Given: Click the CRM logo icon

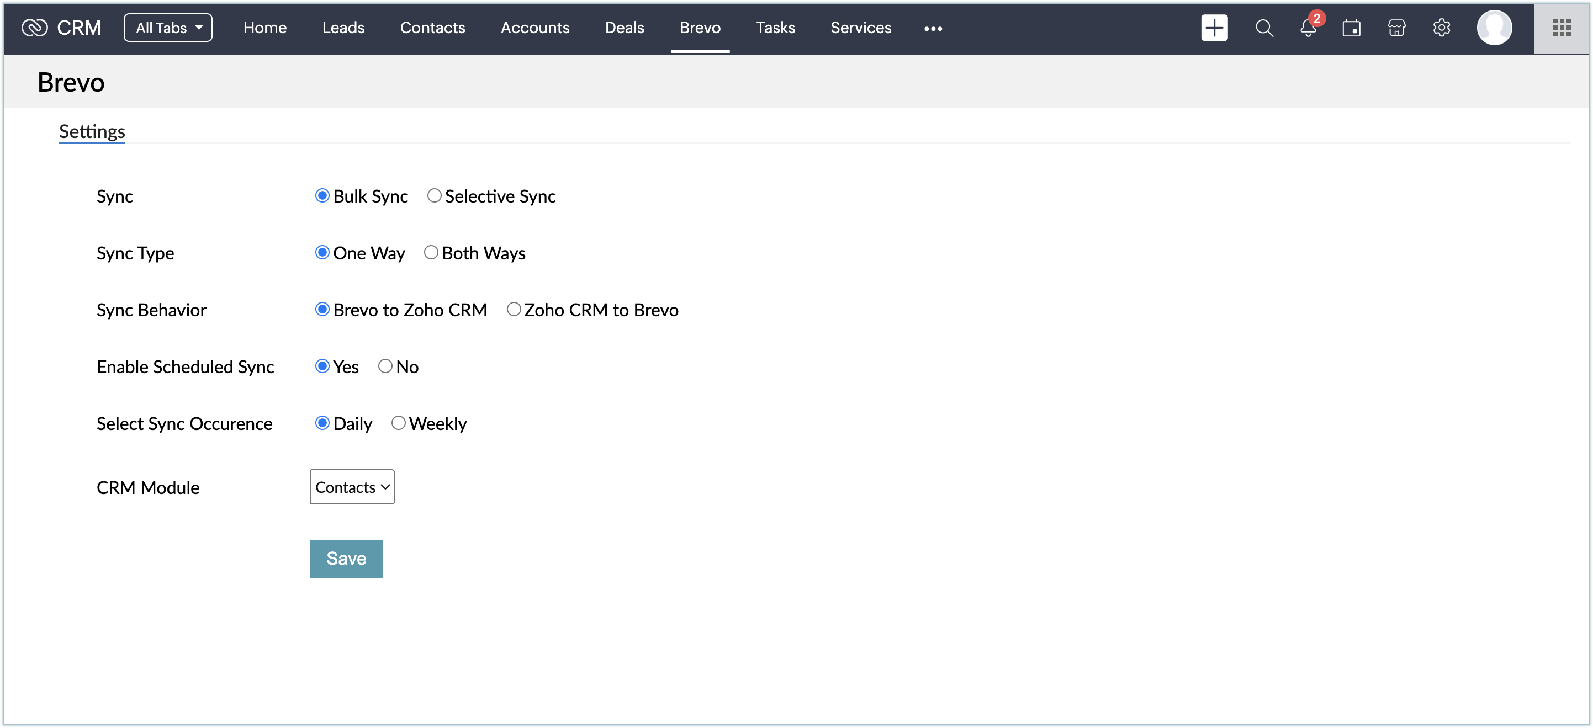Looking at the screenshot, I should 34,28.
